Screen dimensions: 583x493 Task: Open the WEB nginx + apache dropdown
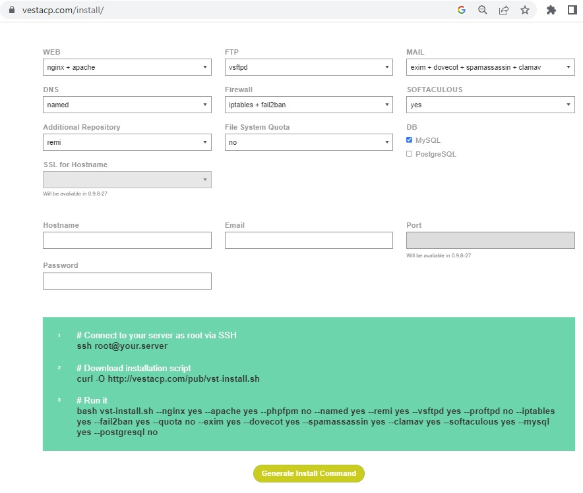click(127, 67)
